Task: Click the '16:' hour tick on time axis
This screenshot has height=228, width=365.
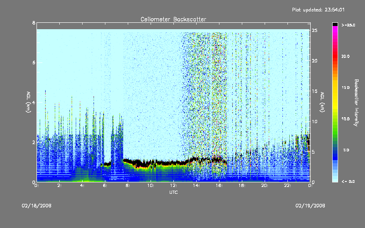Action: pyautogui.click(x=219, y=186)
